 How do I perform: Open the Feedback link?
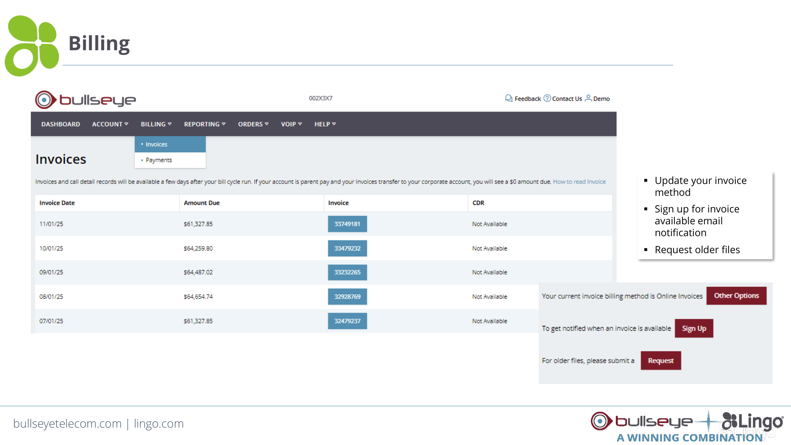coord(528,99)
